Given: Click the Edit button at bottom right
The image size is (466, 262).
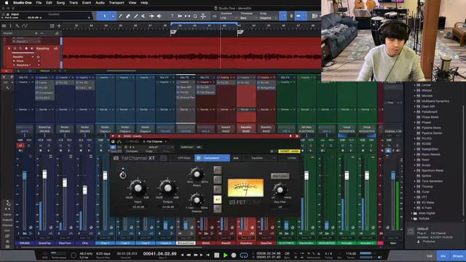Looking at the screenshot, I should 430,255.
